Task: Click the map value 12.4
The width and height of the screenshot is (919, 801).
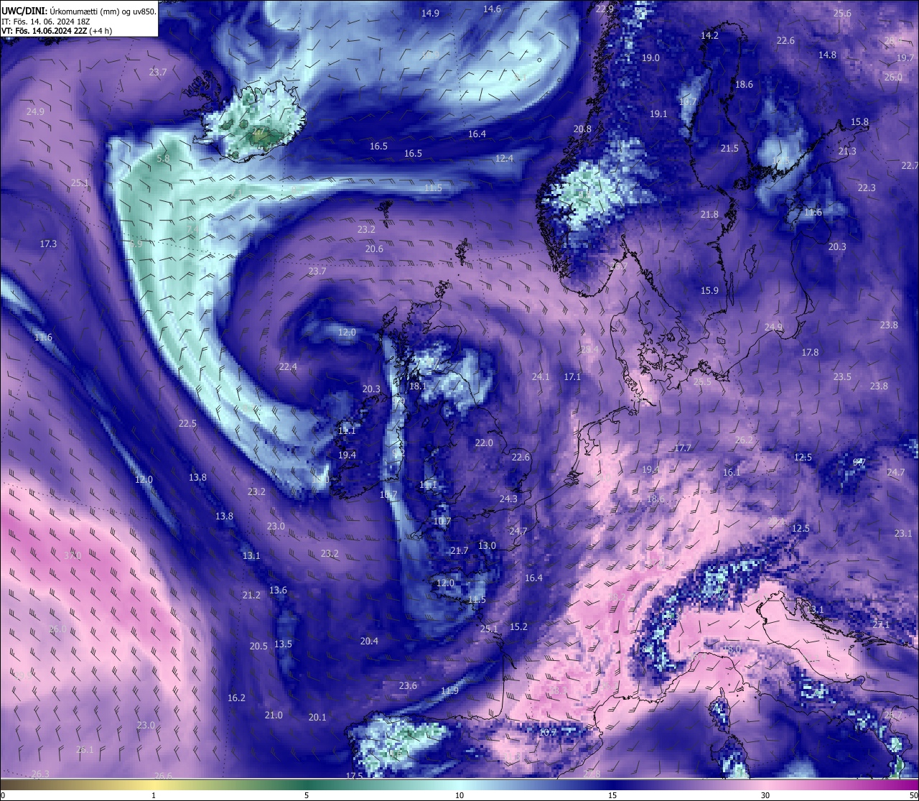Action: (505, 158)
